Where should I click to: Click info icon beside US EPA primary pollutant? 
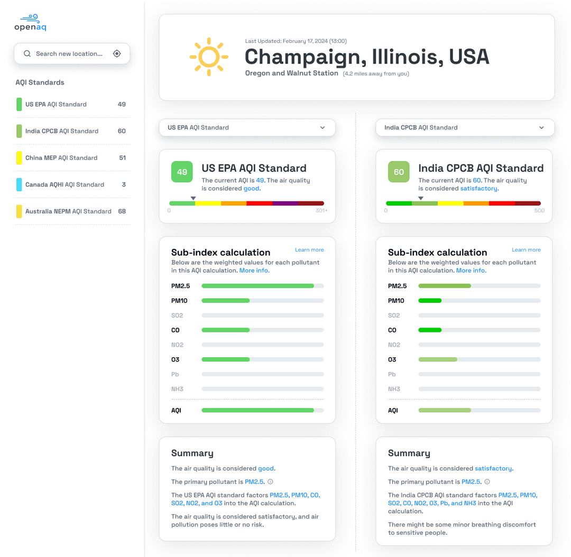point(271,481)
